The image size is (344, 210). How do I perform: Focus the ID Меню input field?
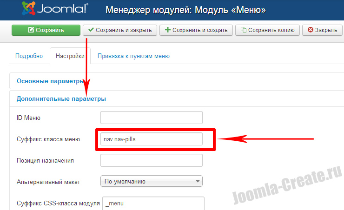click(152, 118)
